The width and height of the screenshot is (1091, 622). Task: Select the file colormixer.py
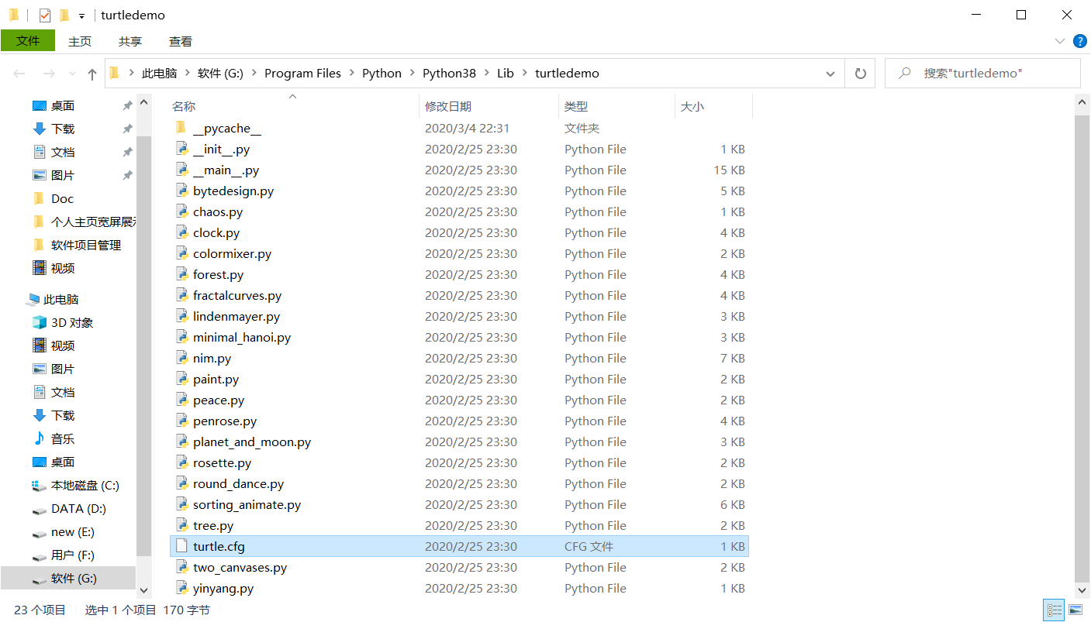click(232, 253)
